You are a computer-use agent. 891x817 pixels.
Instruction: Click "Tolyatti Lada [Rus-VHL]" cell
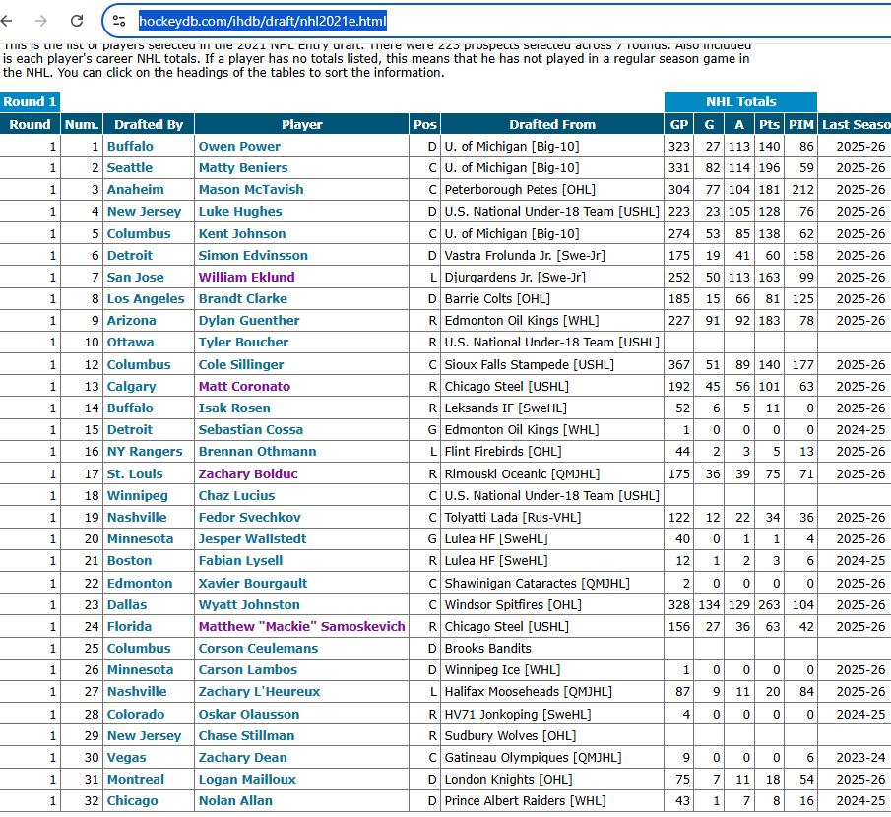(552, 517)
